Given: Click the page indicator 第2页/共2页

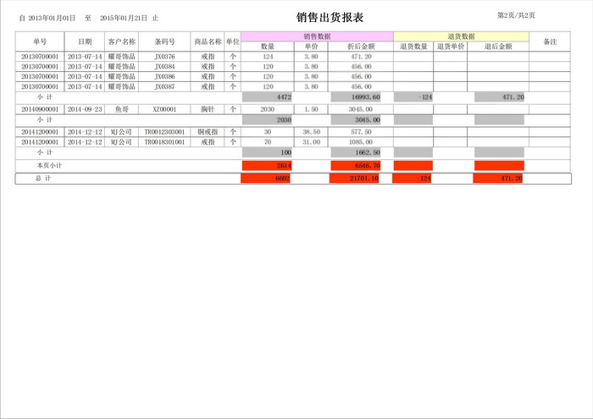Looking at the screenshot, I should (x=516, y=15).
